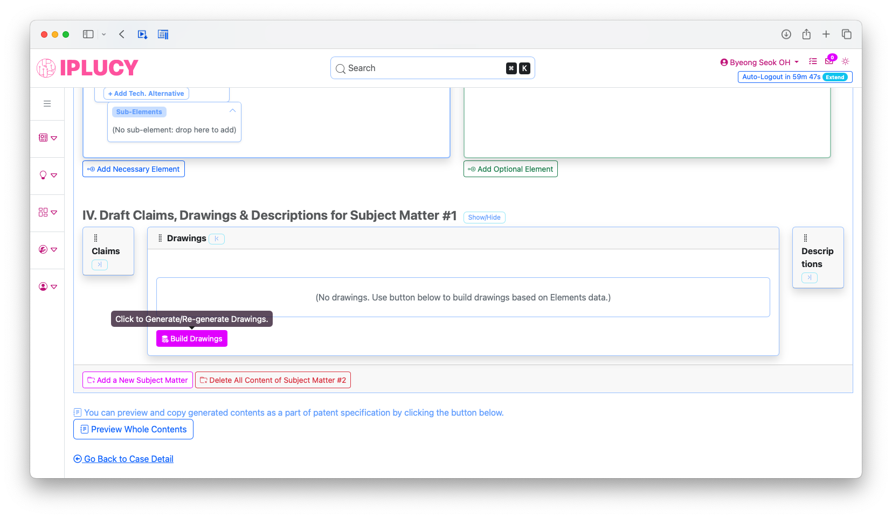This screenshot has width=892, height=518.
Task: Collapse the Drawings panel arrow button
Action: (217, 239)
